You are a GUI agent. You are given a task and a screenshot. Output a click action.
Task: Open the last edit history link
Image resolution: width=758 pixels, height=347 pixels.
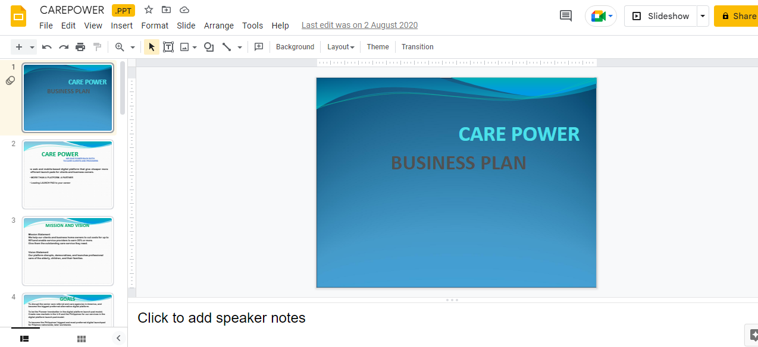(359, 26)
